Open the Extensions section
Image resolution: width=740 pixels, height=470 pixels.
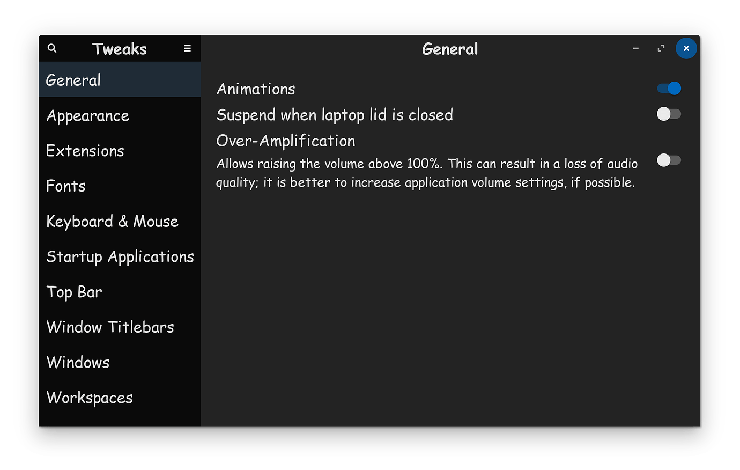click(x=85, y=151)
